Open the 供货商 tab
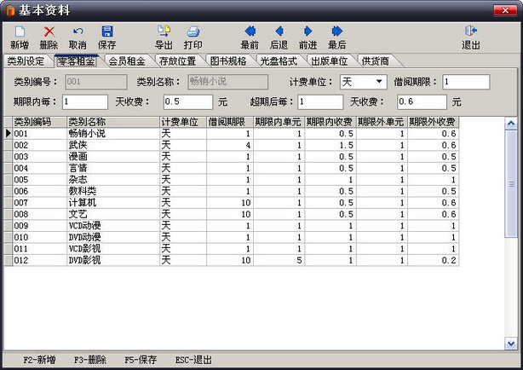523x370 pixels. click(376, 61)
